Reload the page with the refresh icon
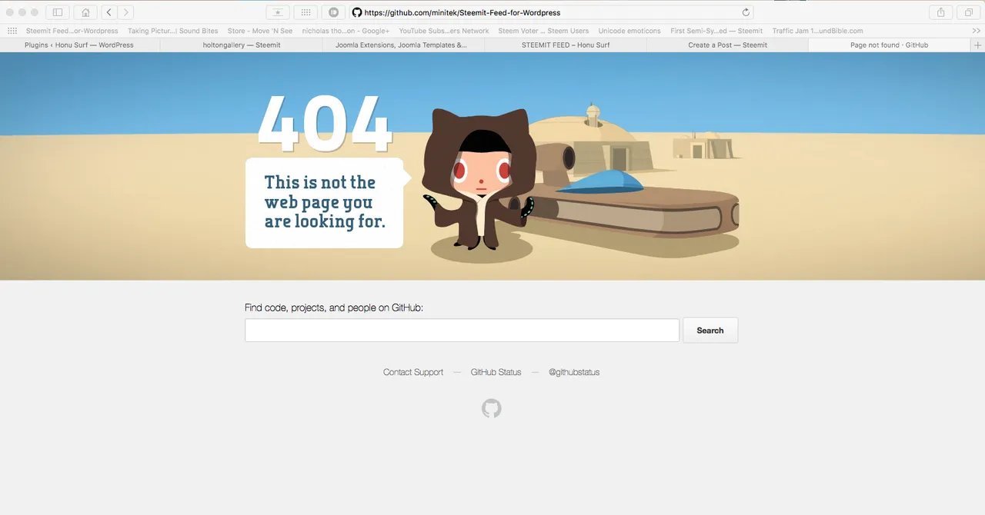985x515 pixels. (x=746, y=12)
